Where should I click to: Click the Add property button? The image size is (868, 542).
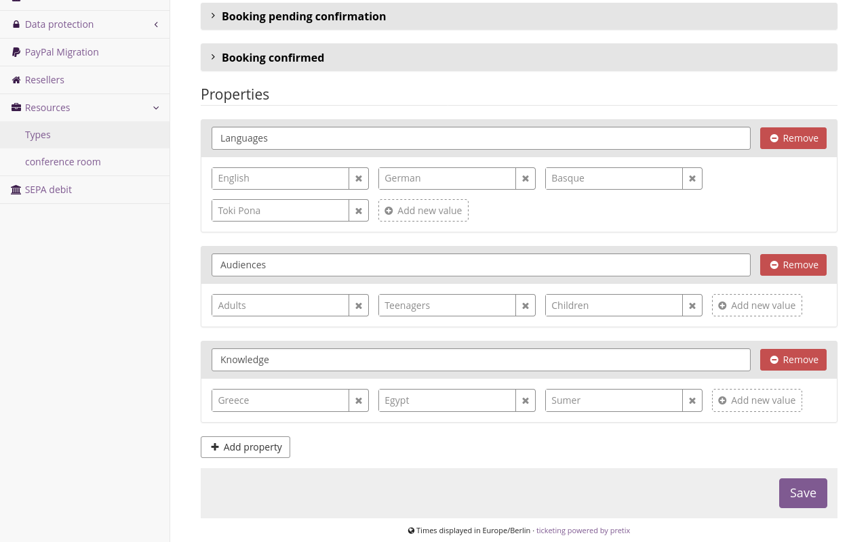245,447
